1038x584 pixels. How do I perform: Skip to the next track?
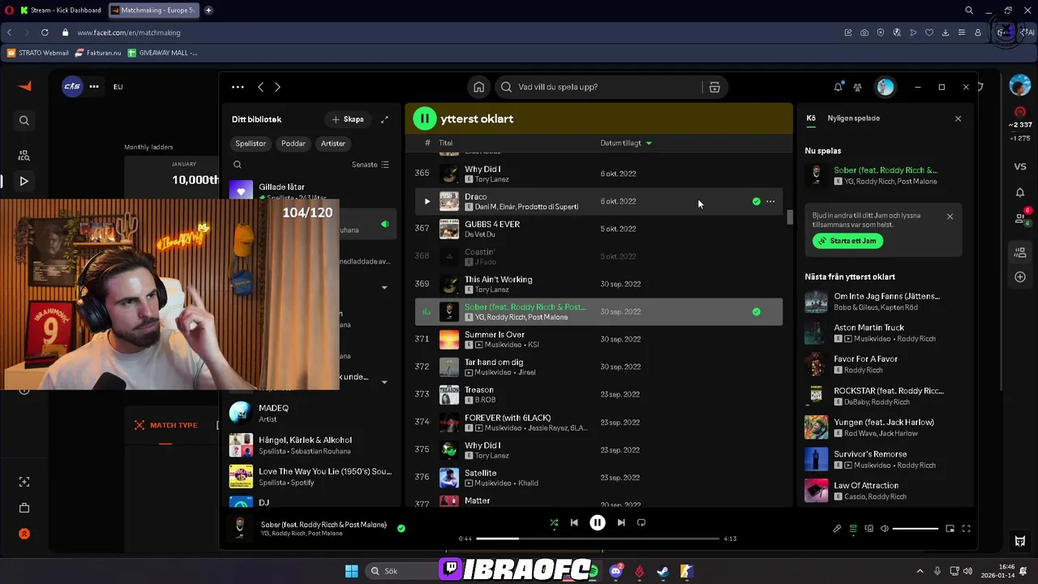pos(621,523)
